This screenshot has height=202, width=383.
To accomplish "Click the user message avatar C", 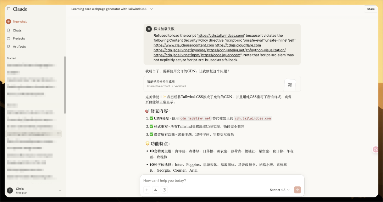I will coord(149,29).
